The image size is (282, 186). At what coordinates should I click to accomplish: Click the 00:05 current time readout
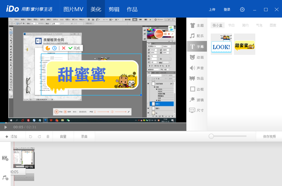click(18, 127)
